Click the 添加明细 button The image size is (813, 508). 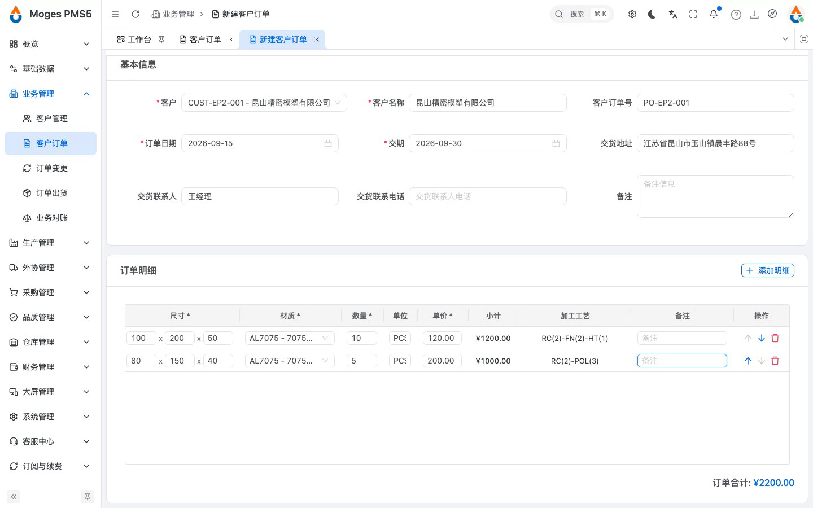(768, 270)
